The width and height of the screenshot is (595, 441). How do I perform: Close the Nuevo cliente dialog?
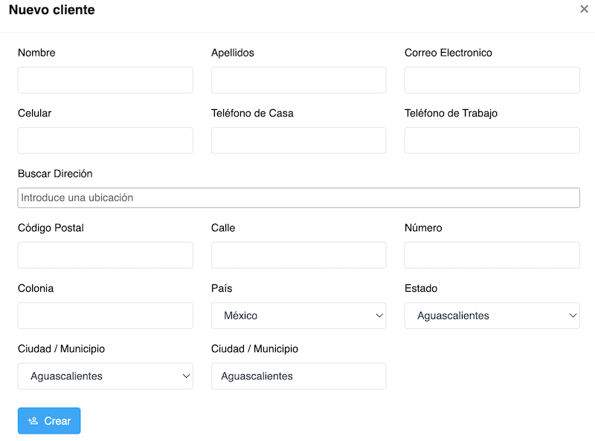click(x=584, y=9)
